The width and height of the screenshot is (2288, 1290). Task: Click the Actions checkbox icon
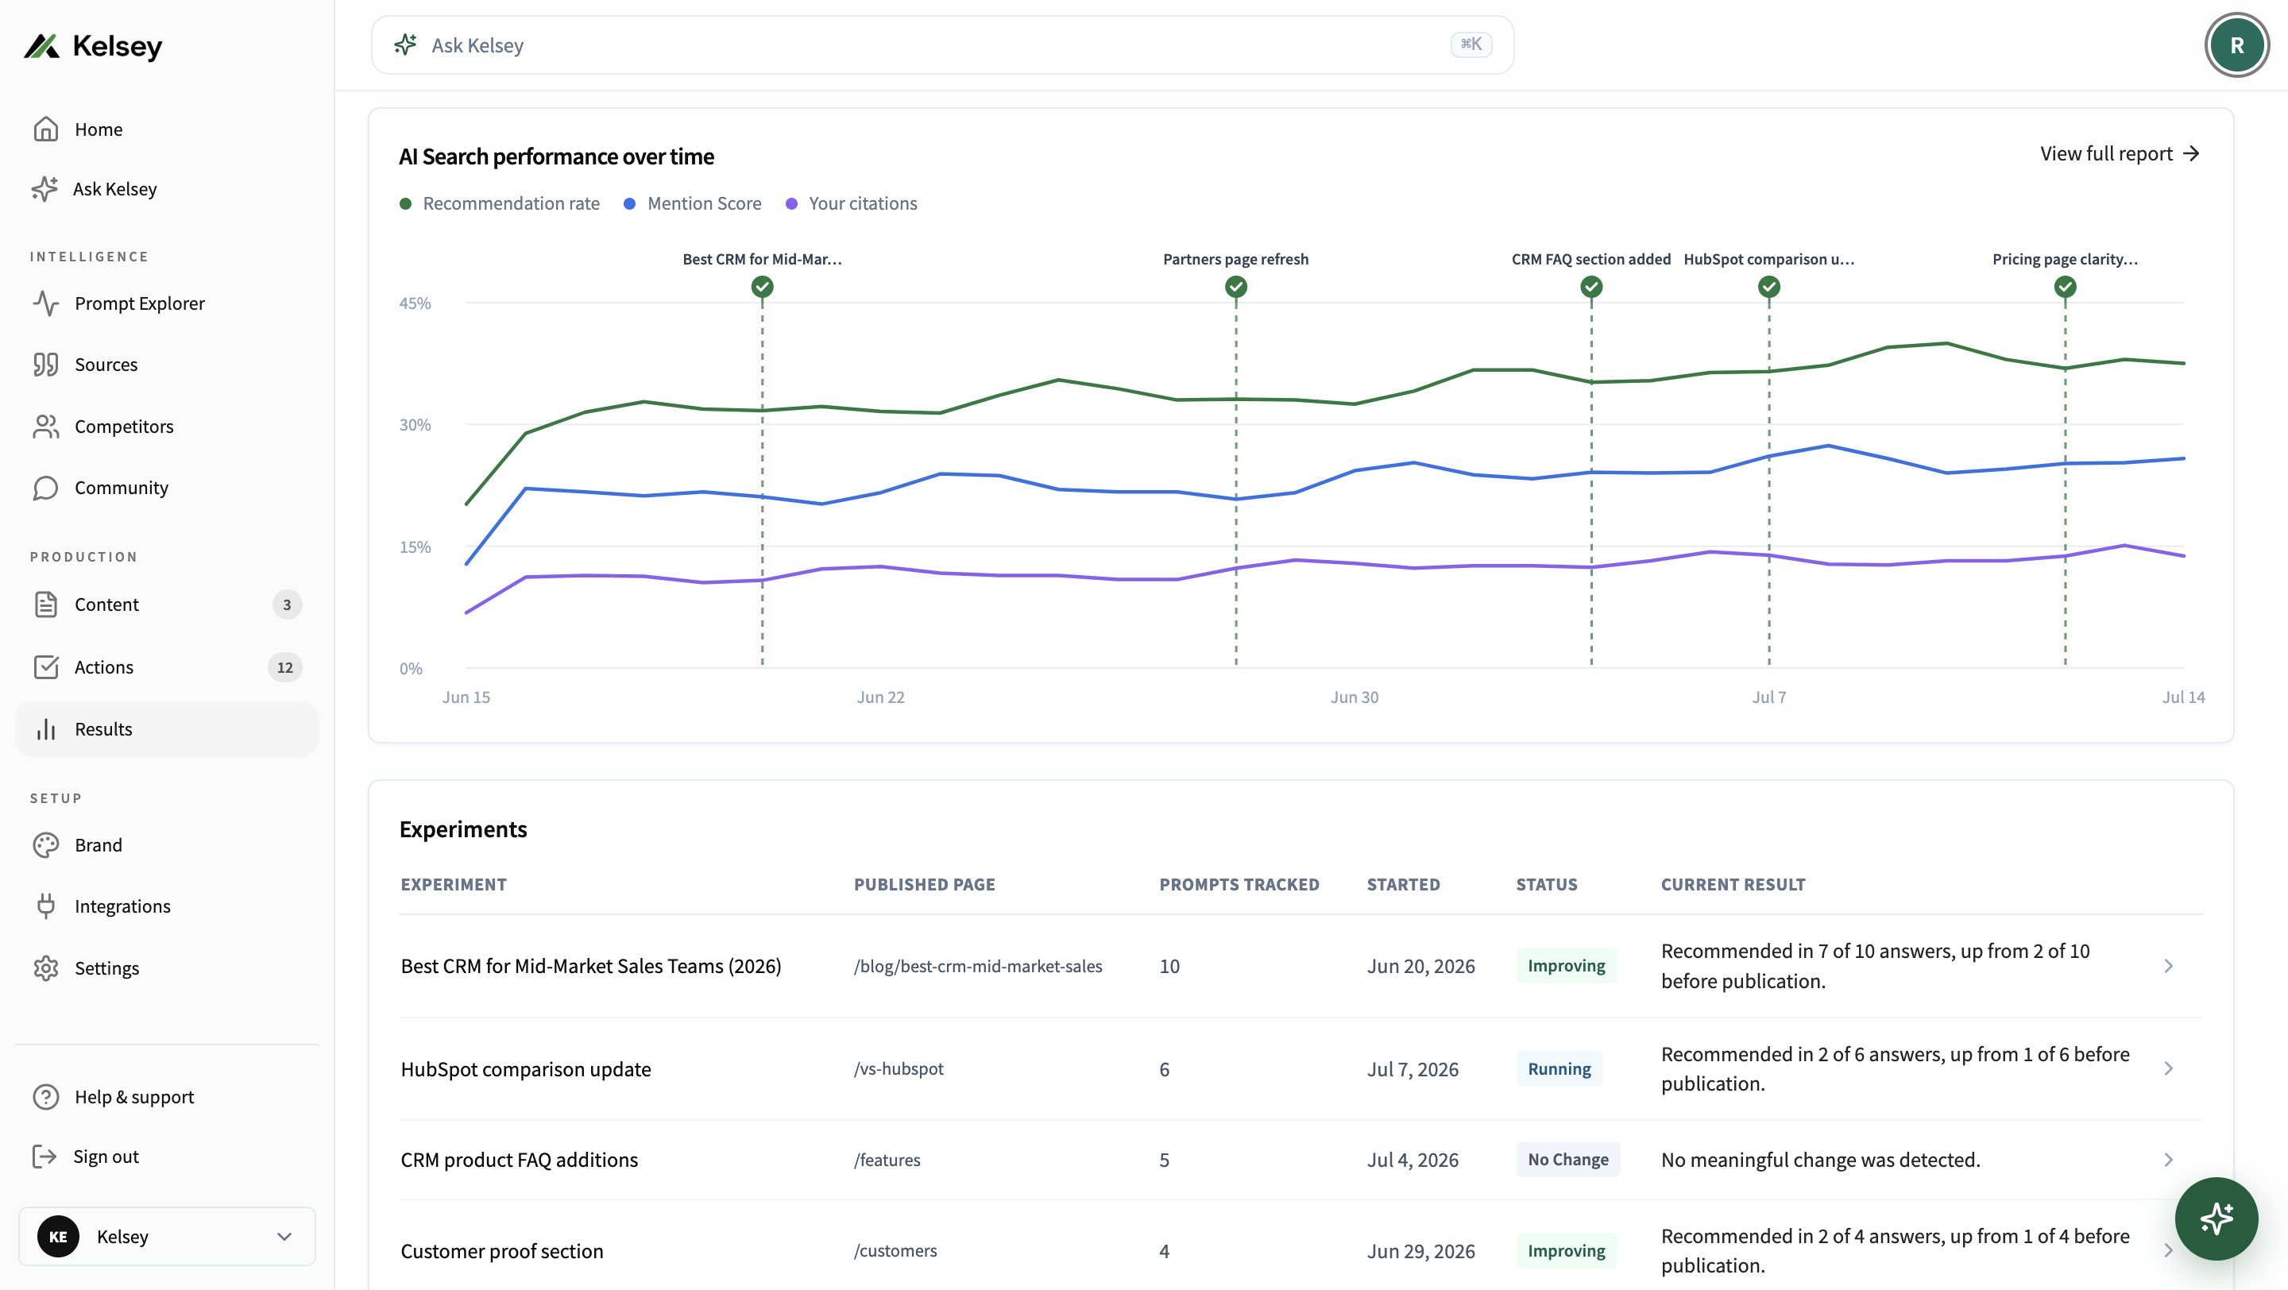click(45, 668)
